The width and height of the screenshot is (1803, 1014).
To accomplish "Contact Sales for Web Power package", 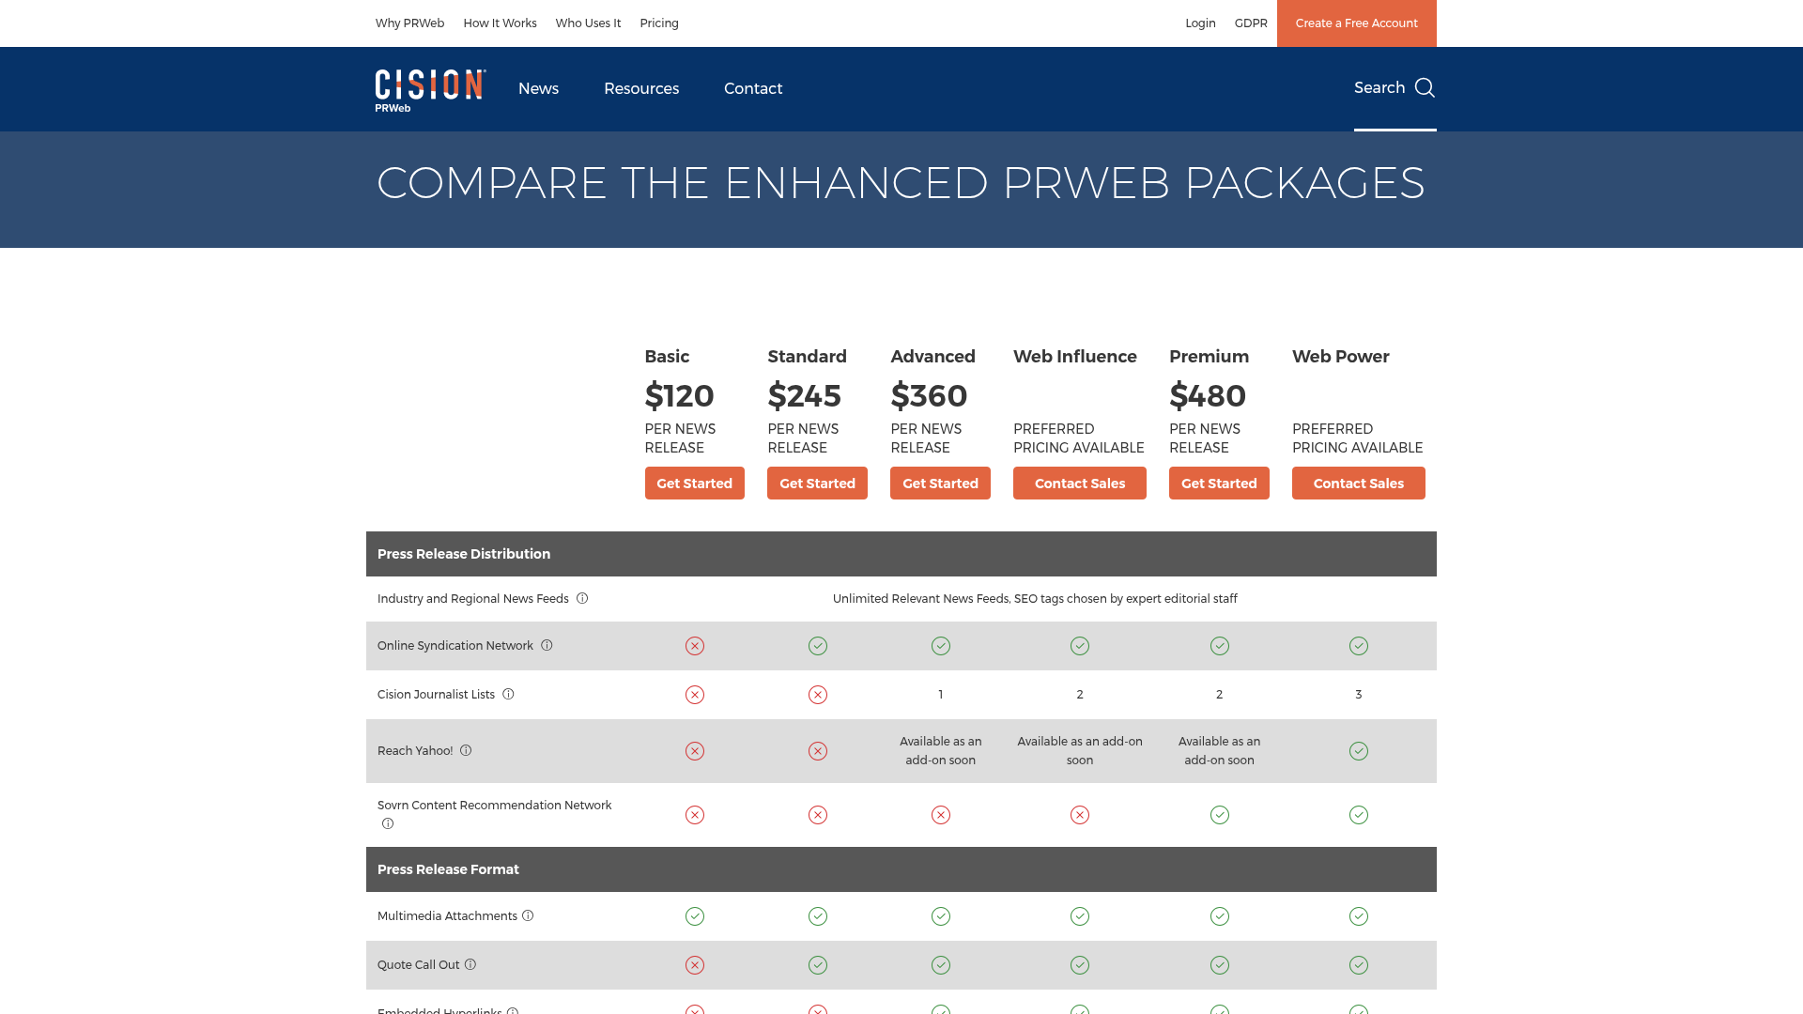I will (x=1359, y=484).
